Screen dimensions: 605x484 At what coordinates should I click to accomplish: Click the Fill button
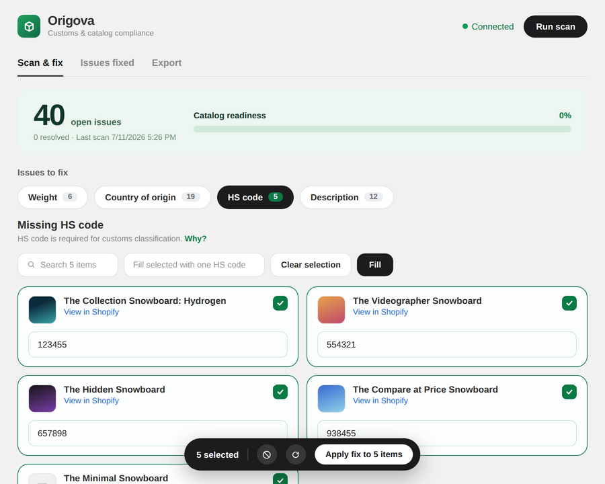[375, 265]
